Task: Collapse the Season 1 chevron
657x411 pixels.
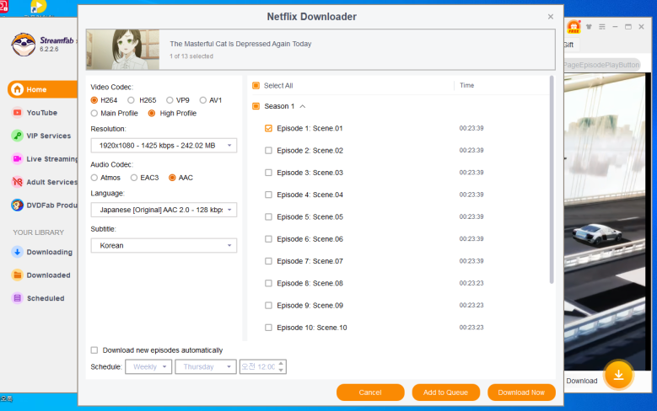Action: pos(303,106)
